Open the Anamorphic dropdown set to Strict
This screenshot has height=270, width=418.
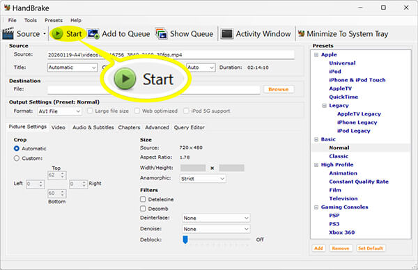(x=203, y=179)
